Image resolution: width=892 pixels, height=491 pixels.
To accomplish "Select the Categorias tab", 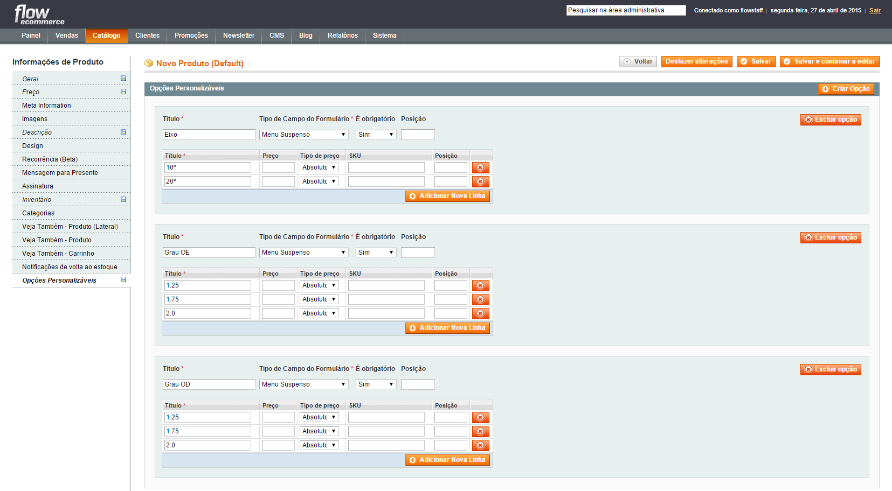I will tap(71, 213).
